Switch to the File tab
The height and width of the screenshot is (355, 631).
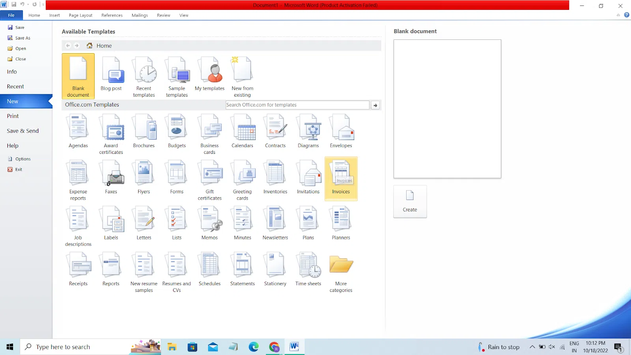pyautogui.click(x=11, y=15)
